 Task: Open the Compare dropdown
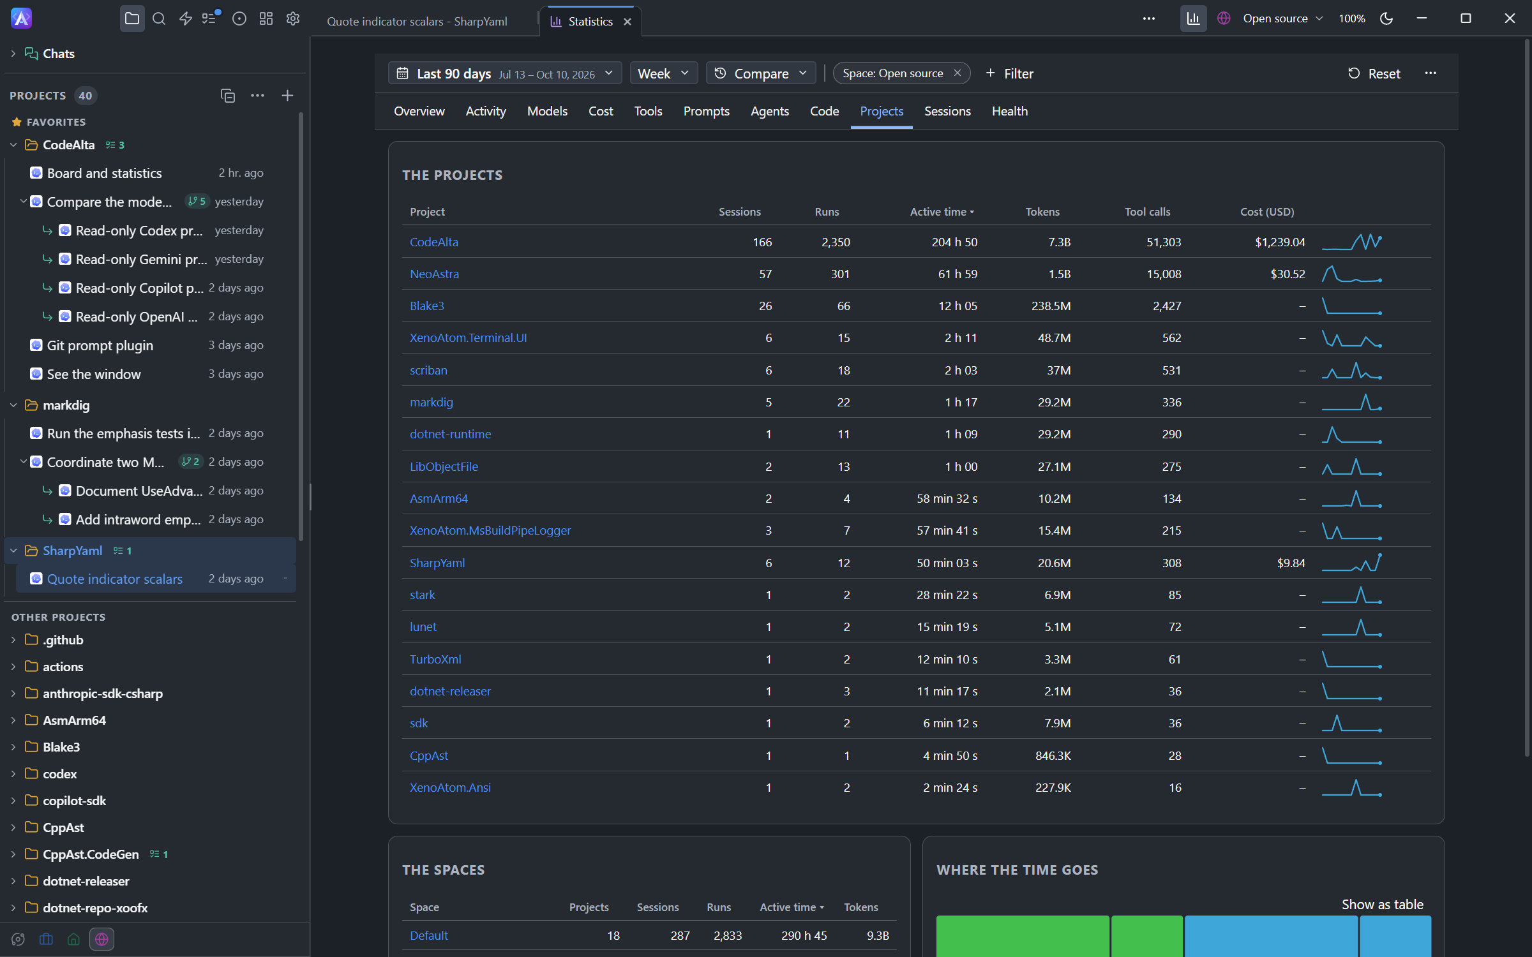[x=761, y=73]
